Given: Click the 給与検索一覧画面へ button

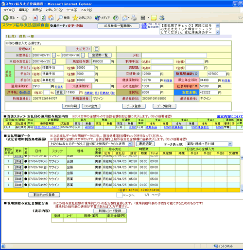Looking at the screenshot, I should tap(119, 26).
